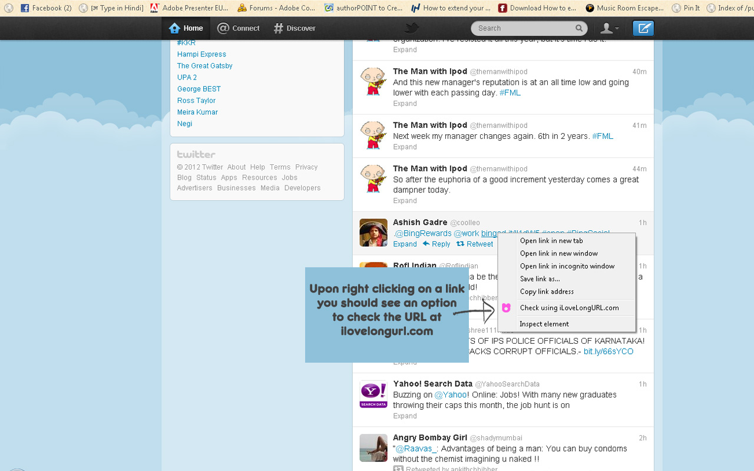Open the Music Room Escape bookmark
This screenshot has width=754, height=471.
(x=624, y=8)
